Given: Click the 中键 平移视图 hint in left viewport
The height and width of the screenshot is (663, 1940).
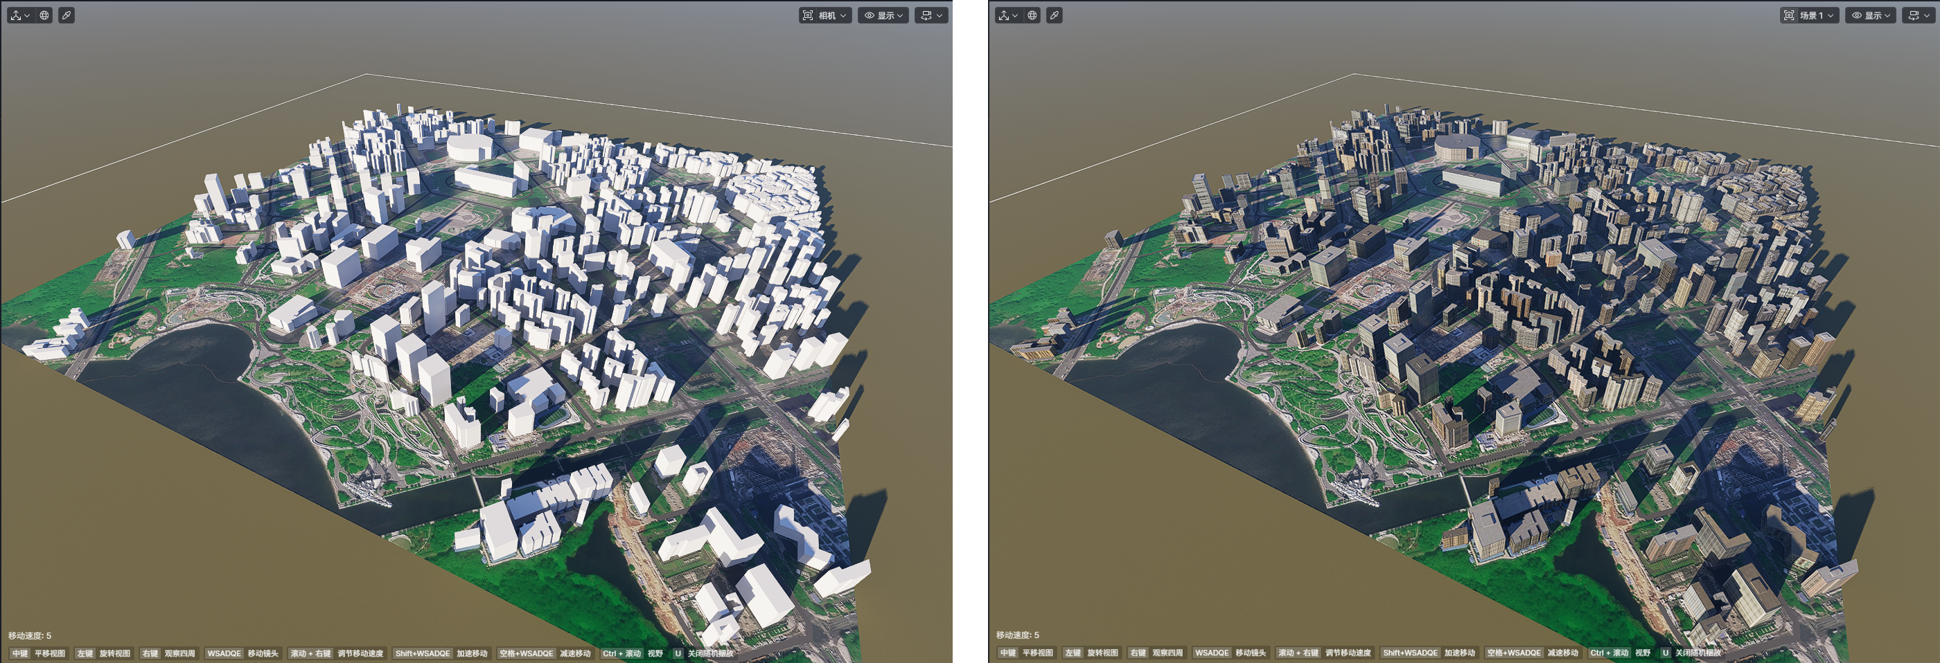Looking at the screenshot, I should click(38, 653).
